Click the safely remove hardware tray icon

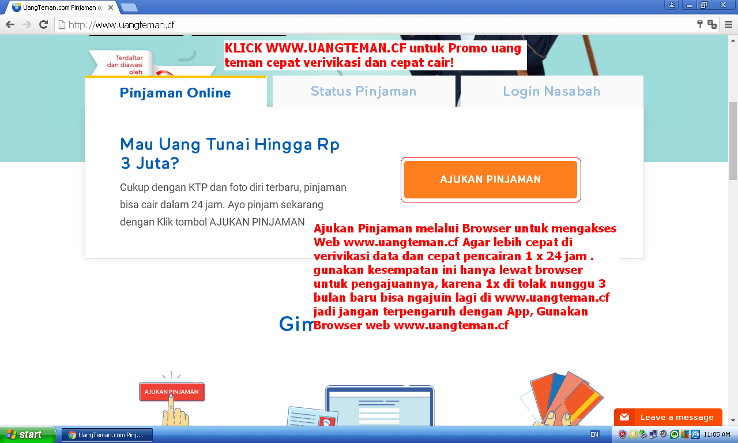(x=643, y=434)
